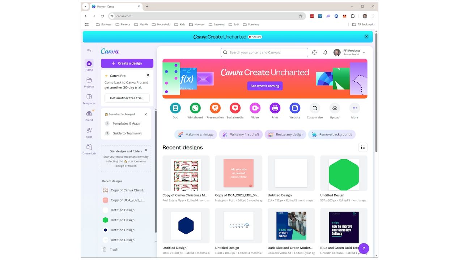Open the Learning bookmarks folder
This screenshot has height=260, width=463.
[x=217, y=25]
